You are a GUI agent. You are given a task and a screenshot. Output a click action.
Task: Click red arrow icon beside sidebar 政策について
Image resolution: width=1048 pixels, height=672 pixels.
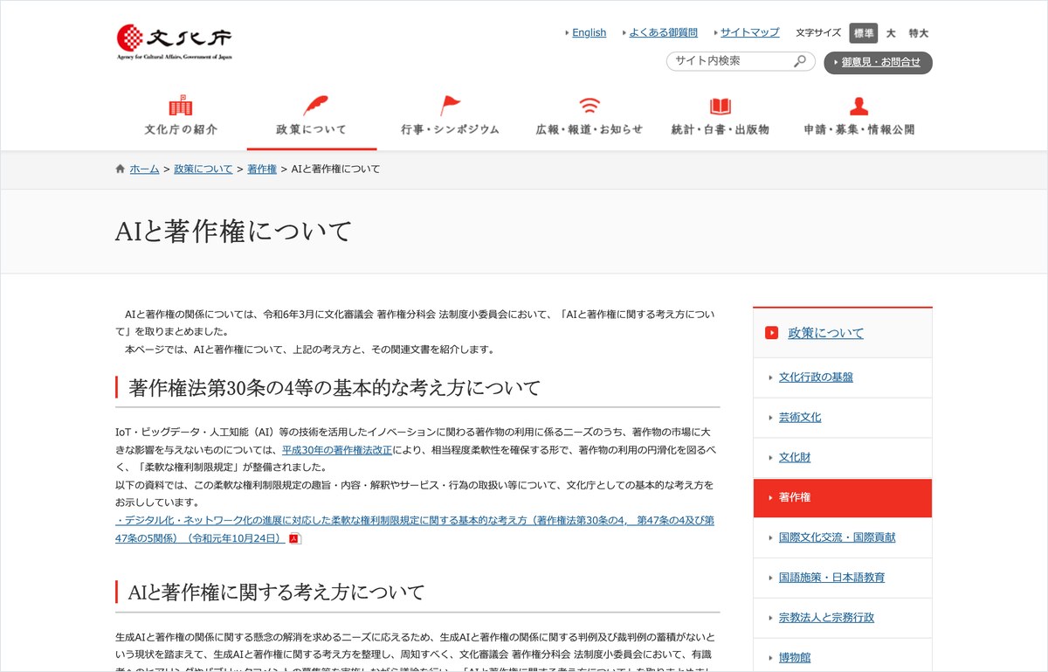pos(771,332)
